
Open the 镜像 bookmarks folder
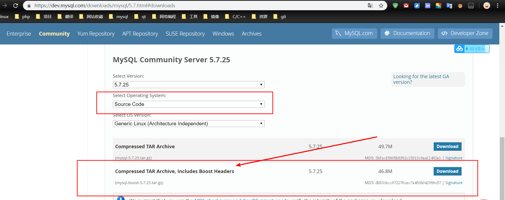click(211, 17)
